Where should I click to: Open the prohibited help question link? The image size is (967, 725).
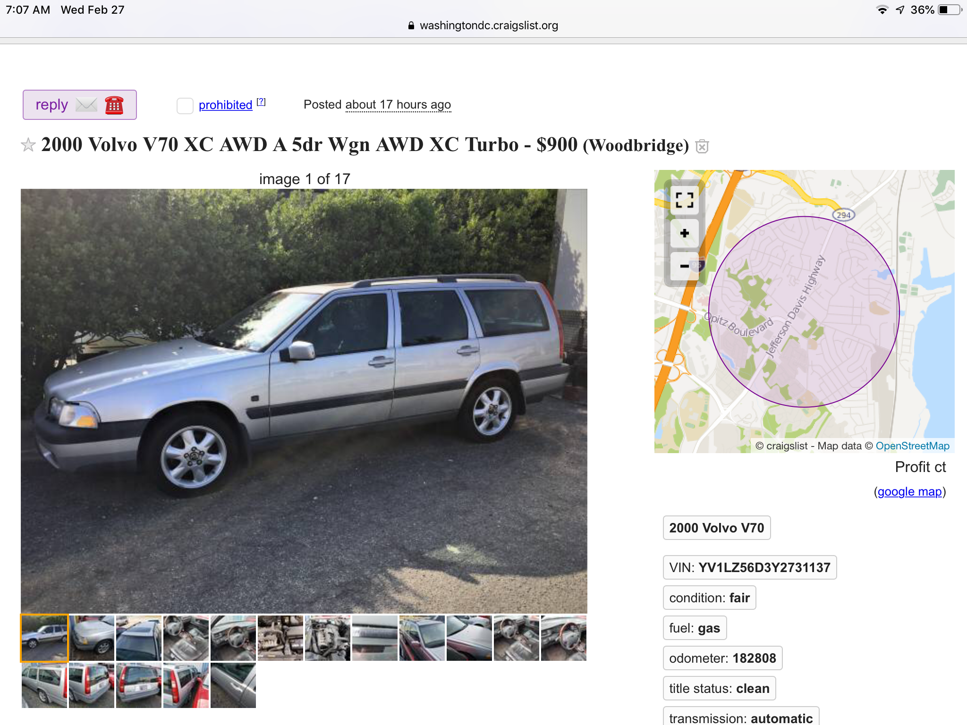coord(261,102)
